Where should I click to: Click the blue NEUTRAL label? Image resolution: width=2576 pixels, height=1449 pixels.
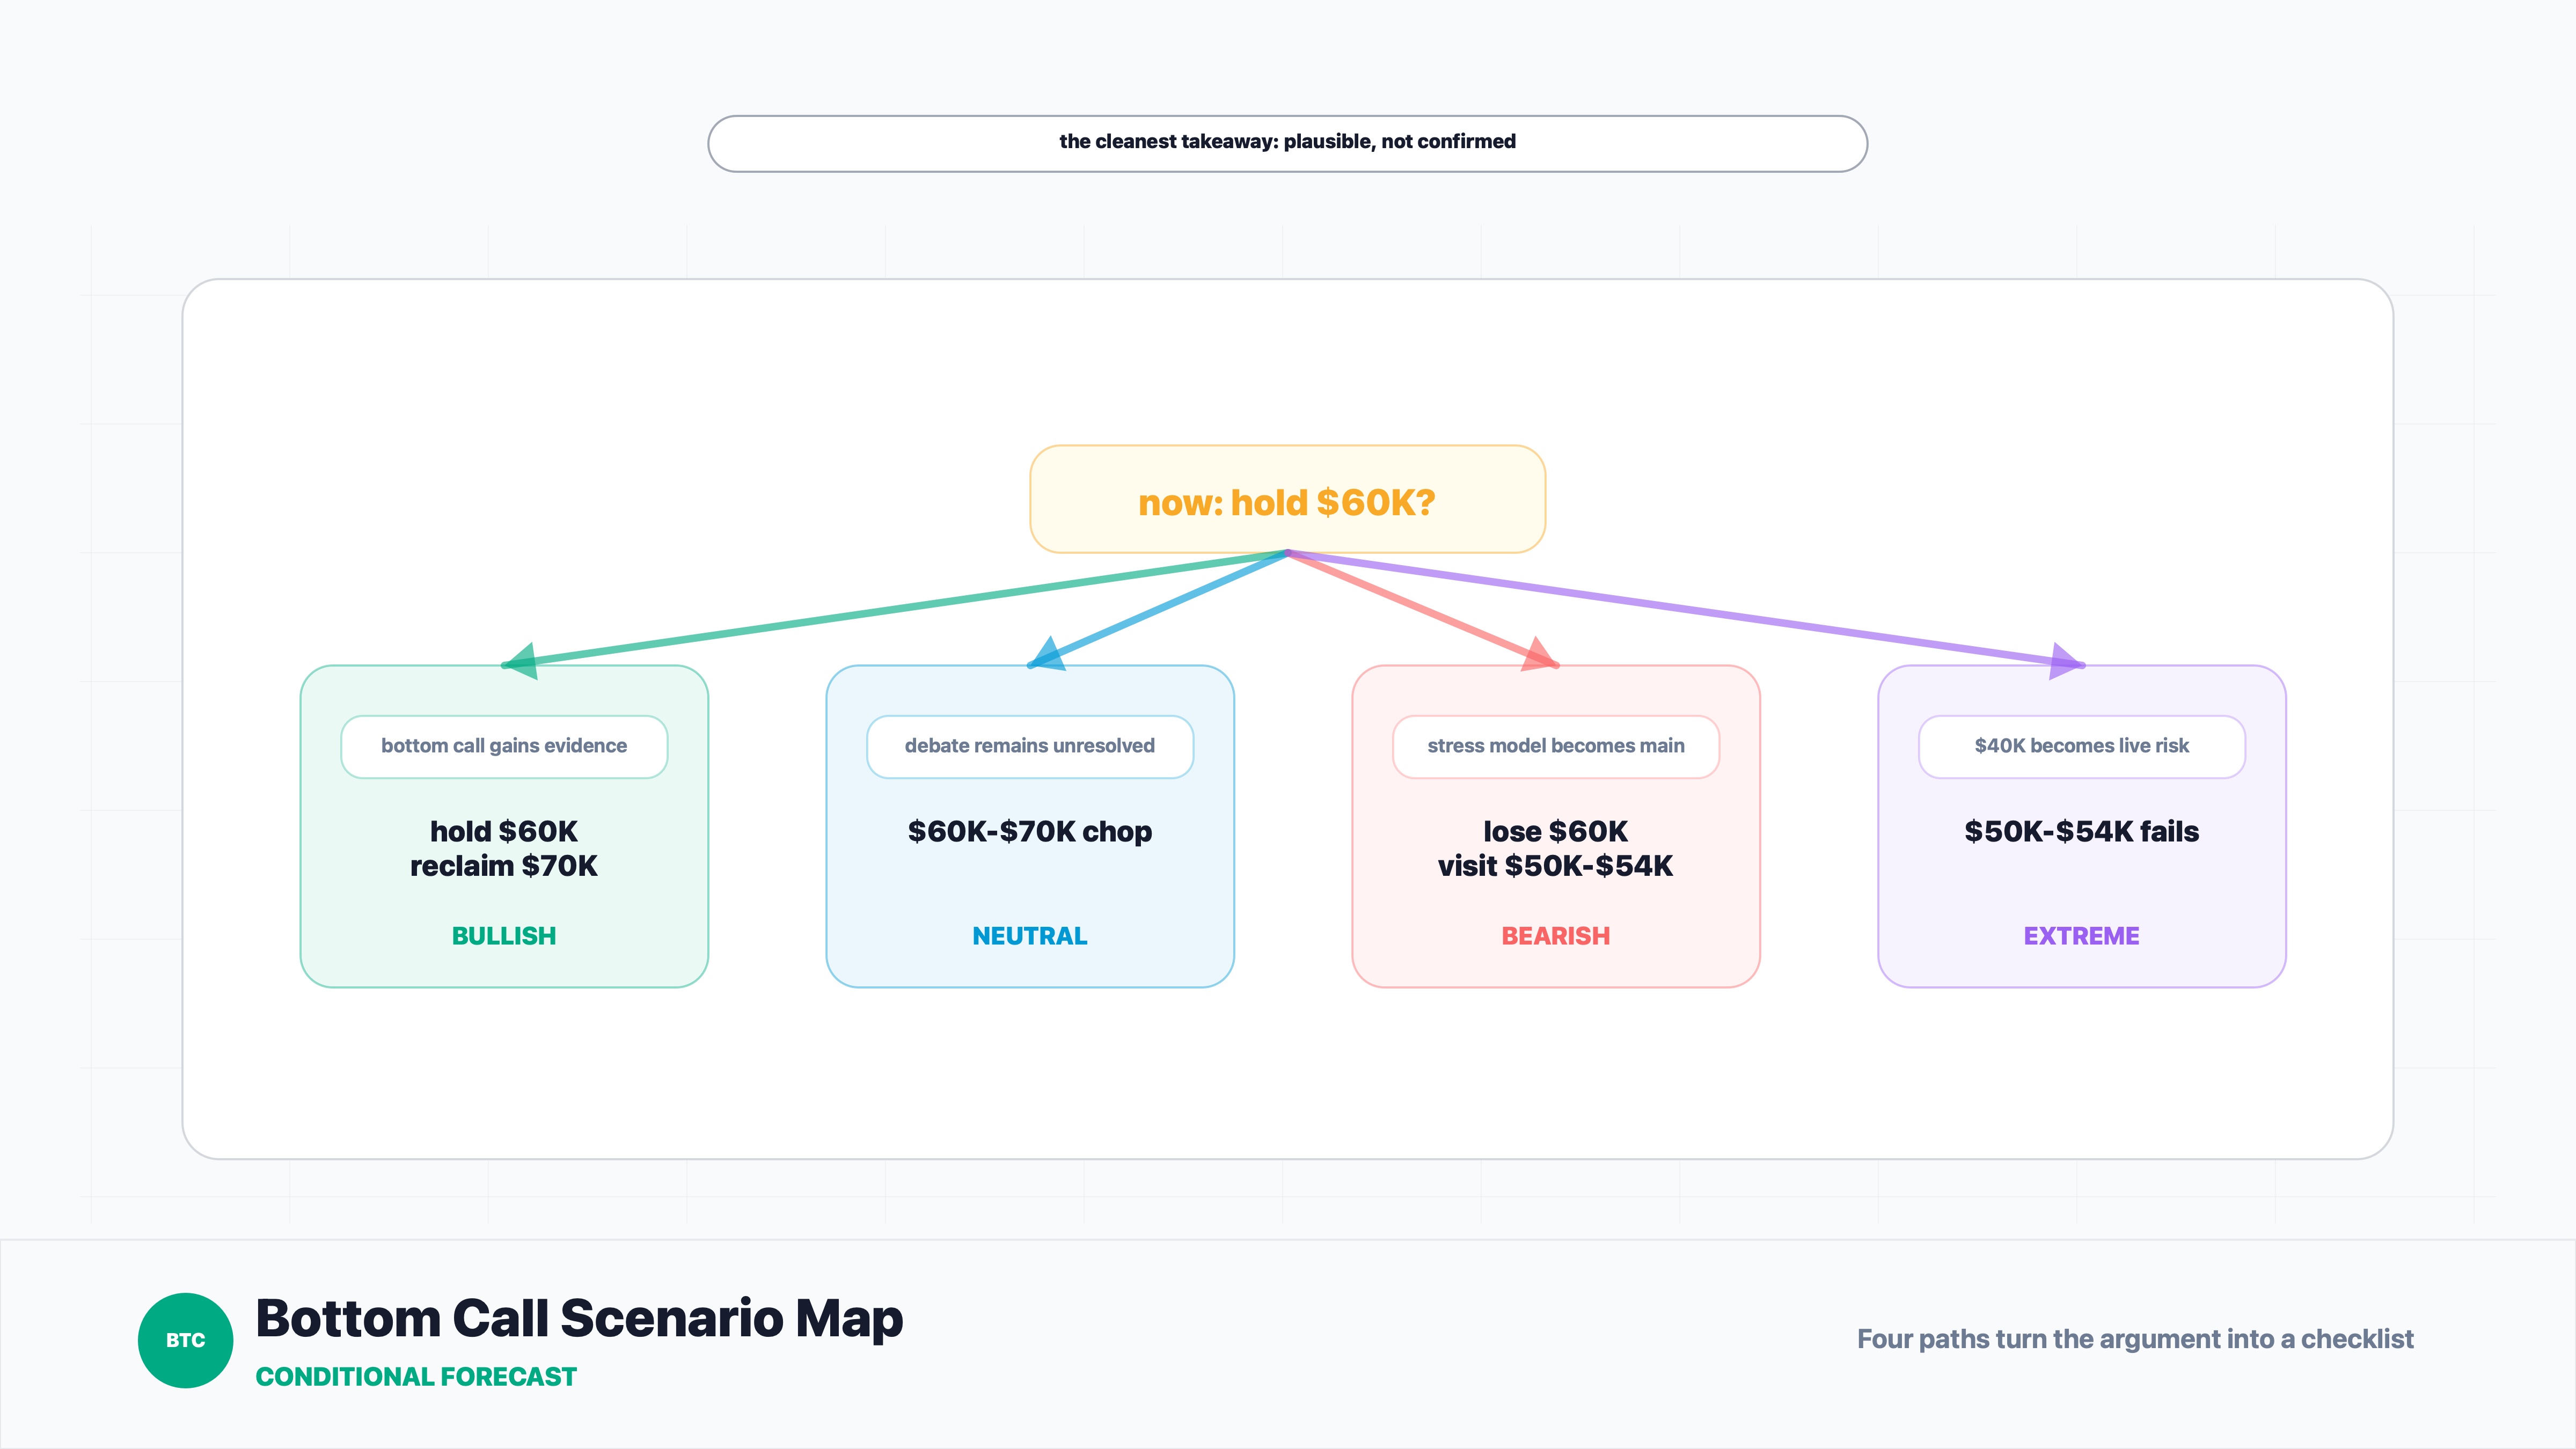(1029, 936)
